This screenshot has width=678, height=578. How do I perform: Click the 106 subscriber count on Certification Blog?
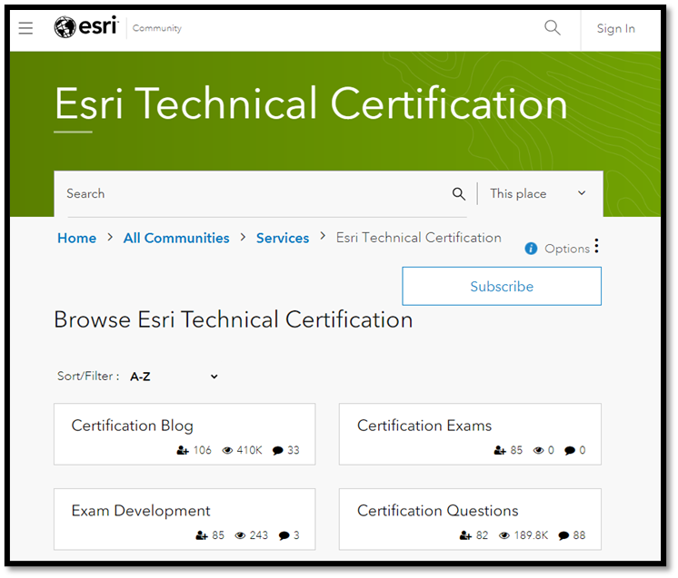pyautogui.click(x=203, y=450)
